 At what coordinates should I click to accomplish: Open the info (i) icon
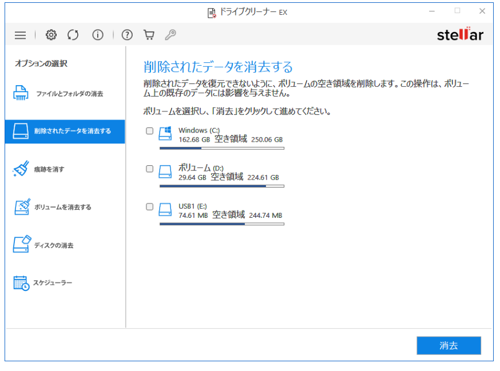point(98,35)
